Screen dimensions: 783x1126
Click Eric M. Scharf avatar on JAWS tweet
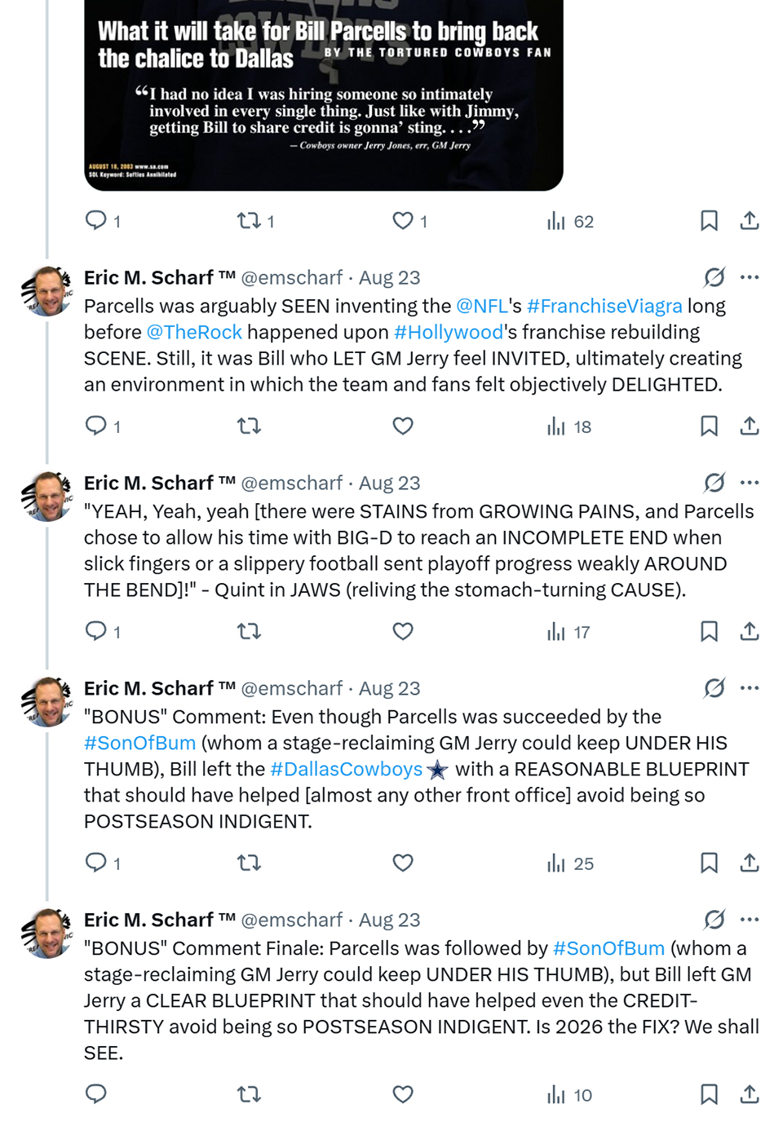47,497
